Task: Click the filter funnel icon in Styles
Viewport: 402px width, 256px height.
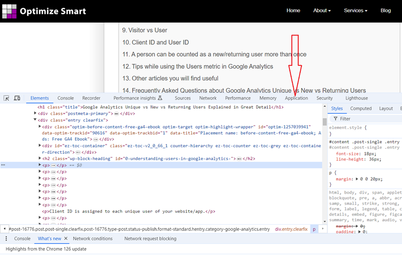Action: (x=335, y=119)
